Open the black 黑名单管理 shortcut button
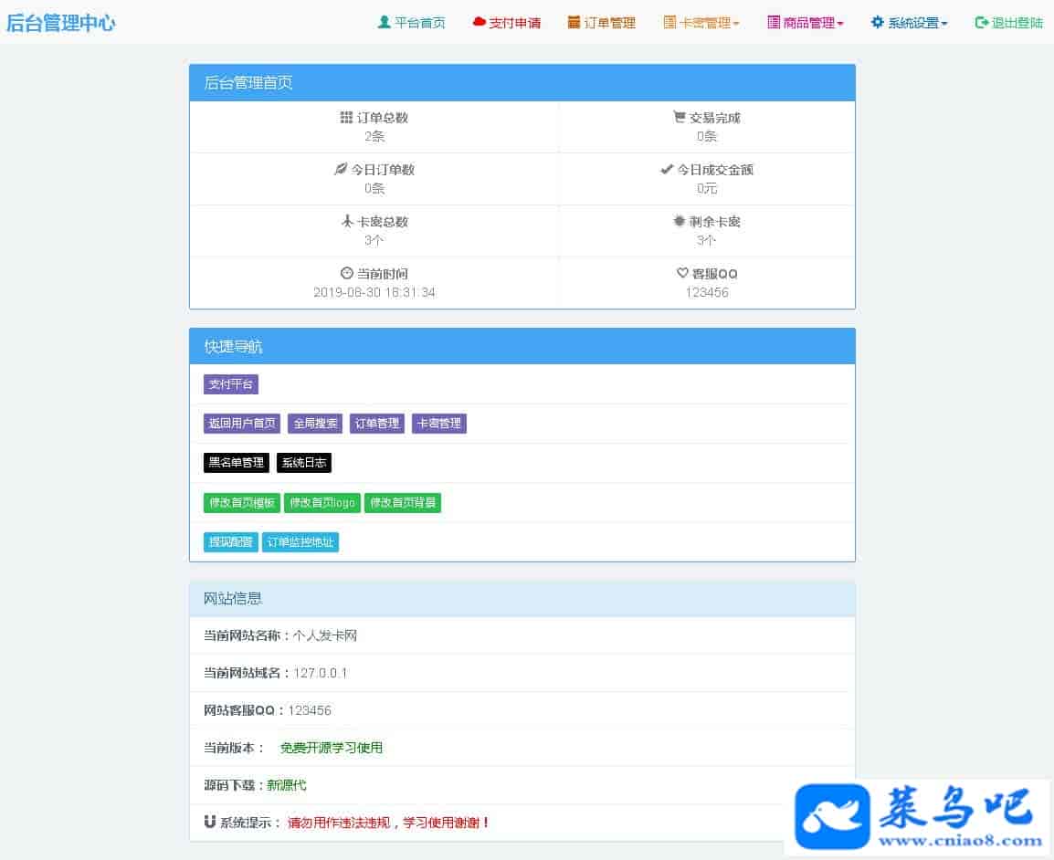This screenshot has width=1054, height=860. [237, 463]
